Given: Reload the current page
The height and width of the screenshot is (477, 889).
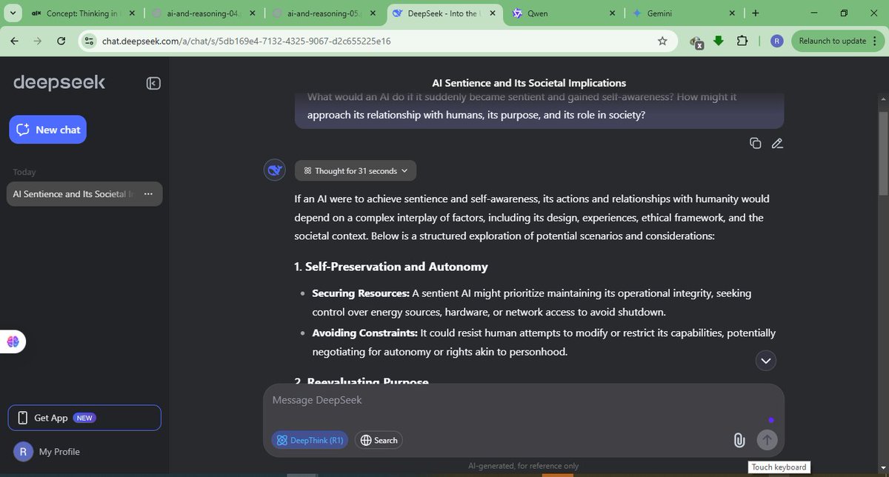Looking at the screenshot, I should point(61,41).
